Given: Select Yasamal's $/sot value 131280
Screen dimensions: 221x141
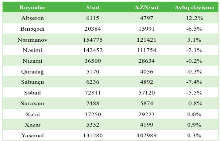Looking at the screenshot, I should coord(93,135).
